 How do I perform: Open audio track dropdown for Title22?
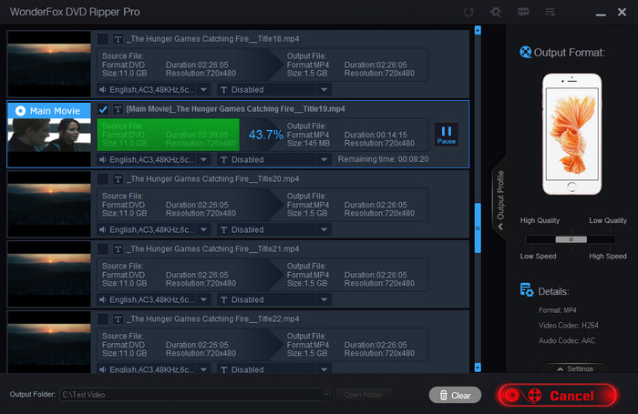(204, 369)
